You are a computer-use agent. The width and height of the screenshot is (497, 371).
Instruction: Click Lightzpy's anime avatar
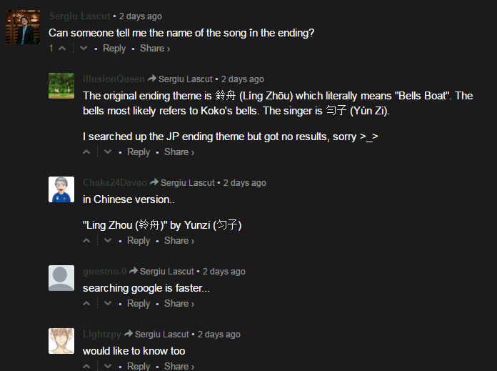point(61,341)
